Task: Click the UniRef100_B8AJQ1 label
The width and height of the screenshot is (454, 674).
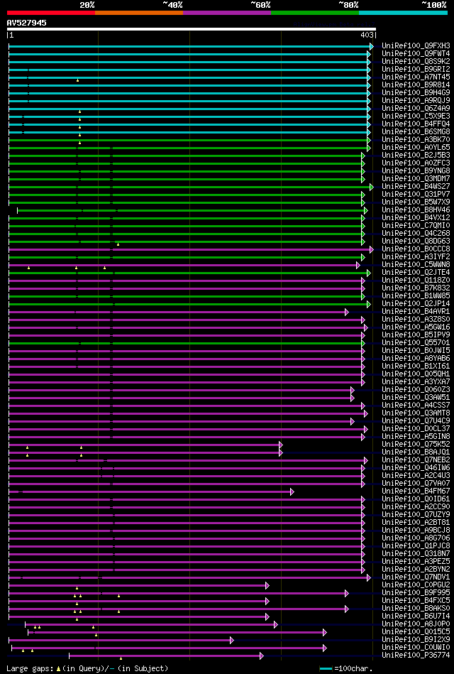Action: [x=416, y=452]
